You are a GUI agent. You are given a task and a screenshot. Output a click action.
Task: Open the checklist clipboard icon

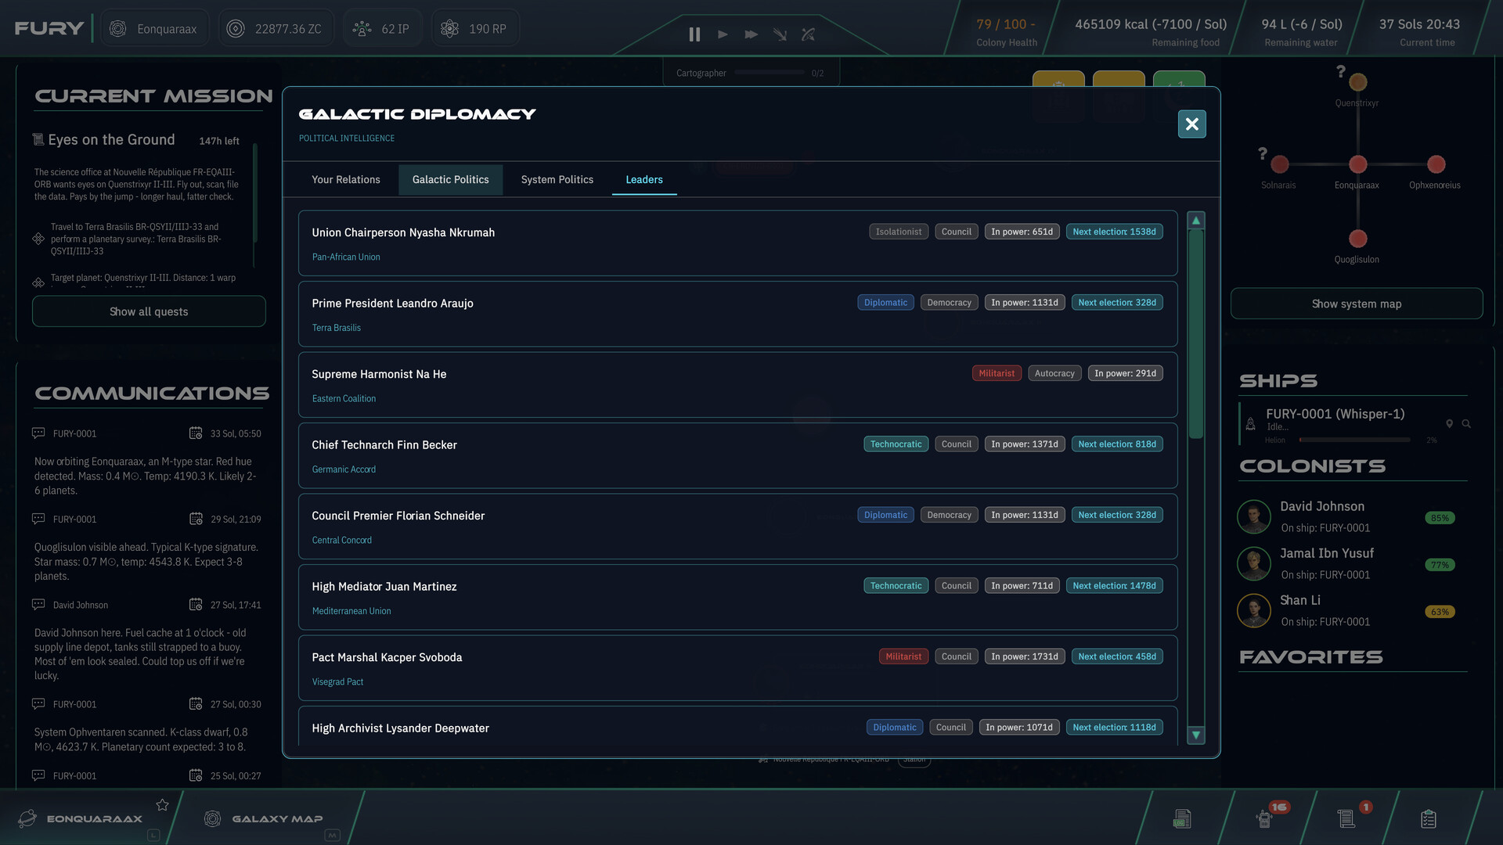coord(1428,818)
